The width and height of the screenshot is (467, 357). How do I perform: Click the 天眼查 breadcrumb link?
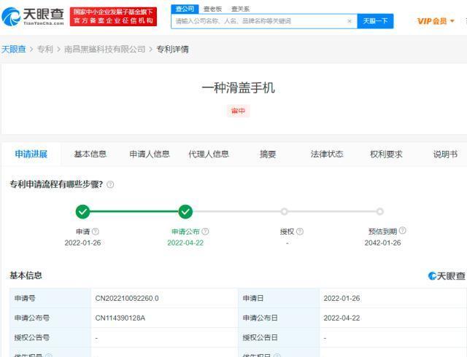(x=14, y=49)
